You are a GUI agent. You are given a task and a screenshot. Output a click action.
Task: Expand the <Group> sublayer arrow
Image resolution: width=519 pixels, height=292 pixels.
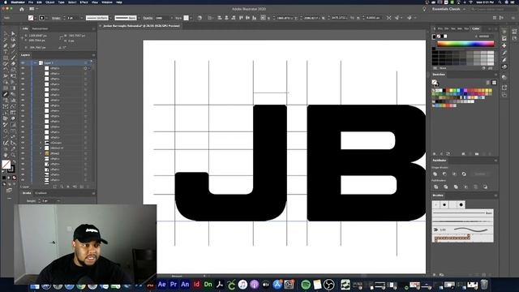(41, 143)
